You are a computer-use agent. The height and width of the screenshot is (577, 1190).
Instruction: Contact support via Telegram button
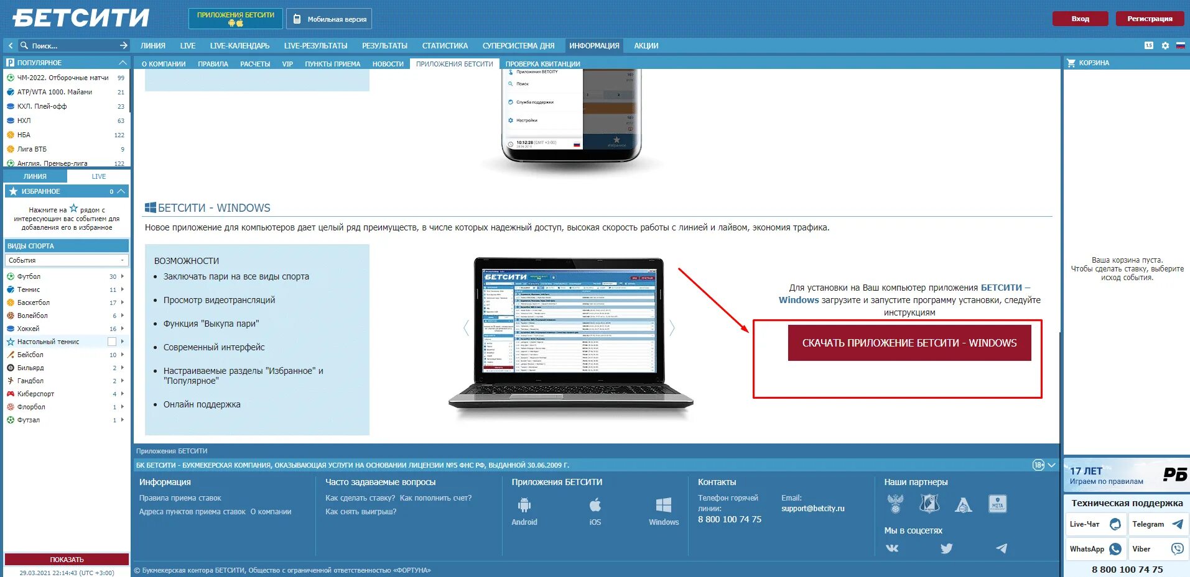point(1158,524)
